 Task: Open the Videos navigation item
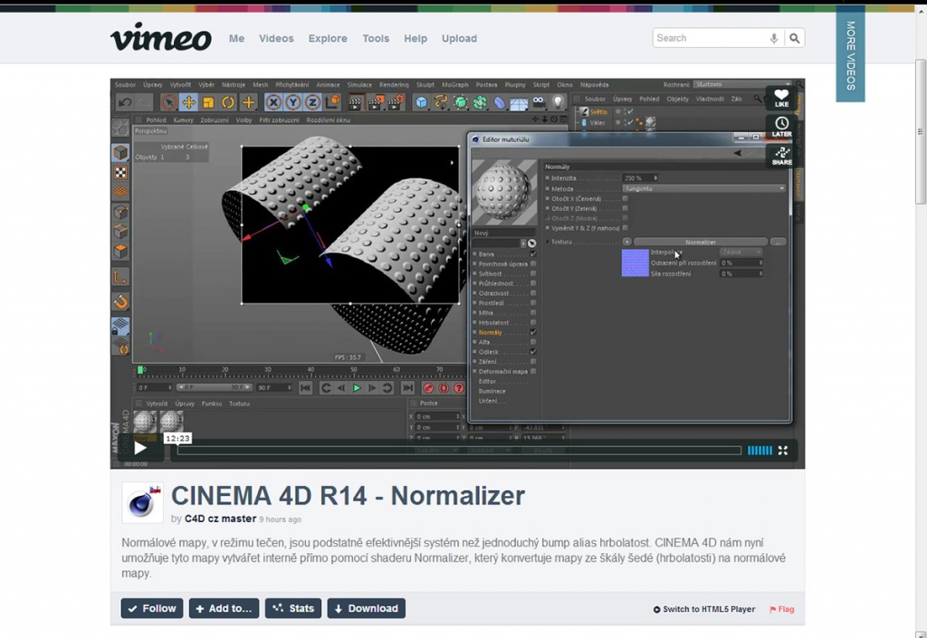276,38
